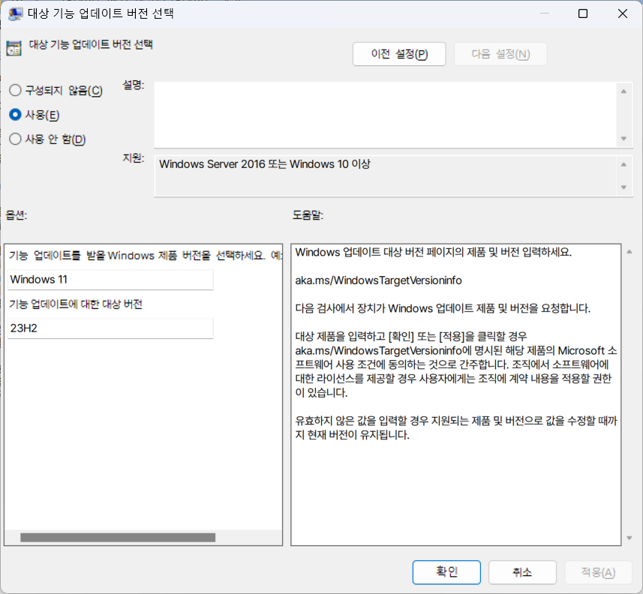643x594 pixels.
Task: Click the 기능 업데이트에 대한 대상 버전 label
Action: tap(76, 304)
